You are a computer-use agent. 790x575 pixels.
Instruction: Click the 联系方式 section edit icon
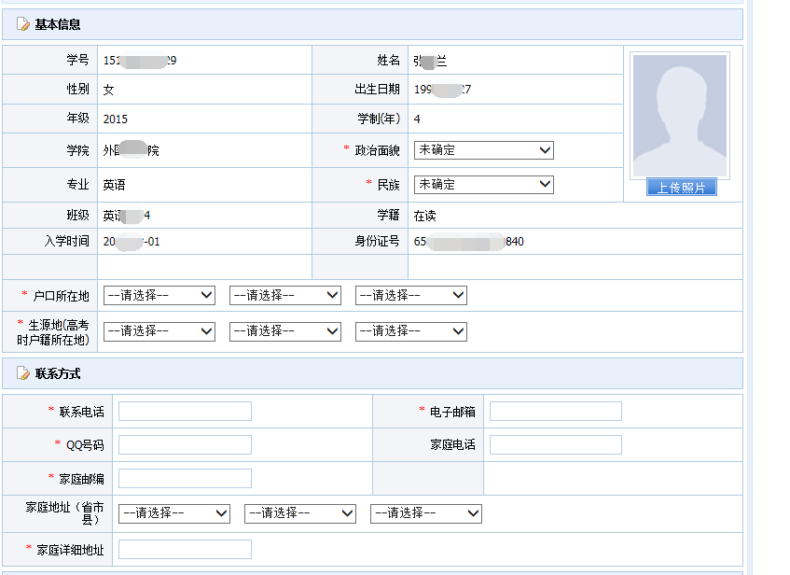tap(23, 373)
